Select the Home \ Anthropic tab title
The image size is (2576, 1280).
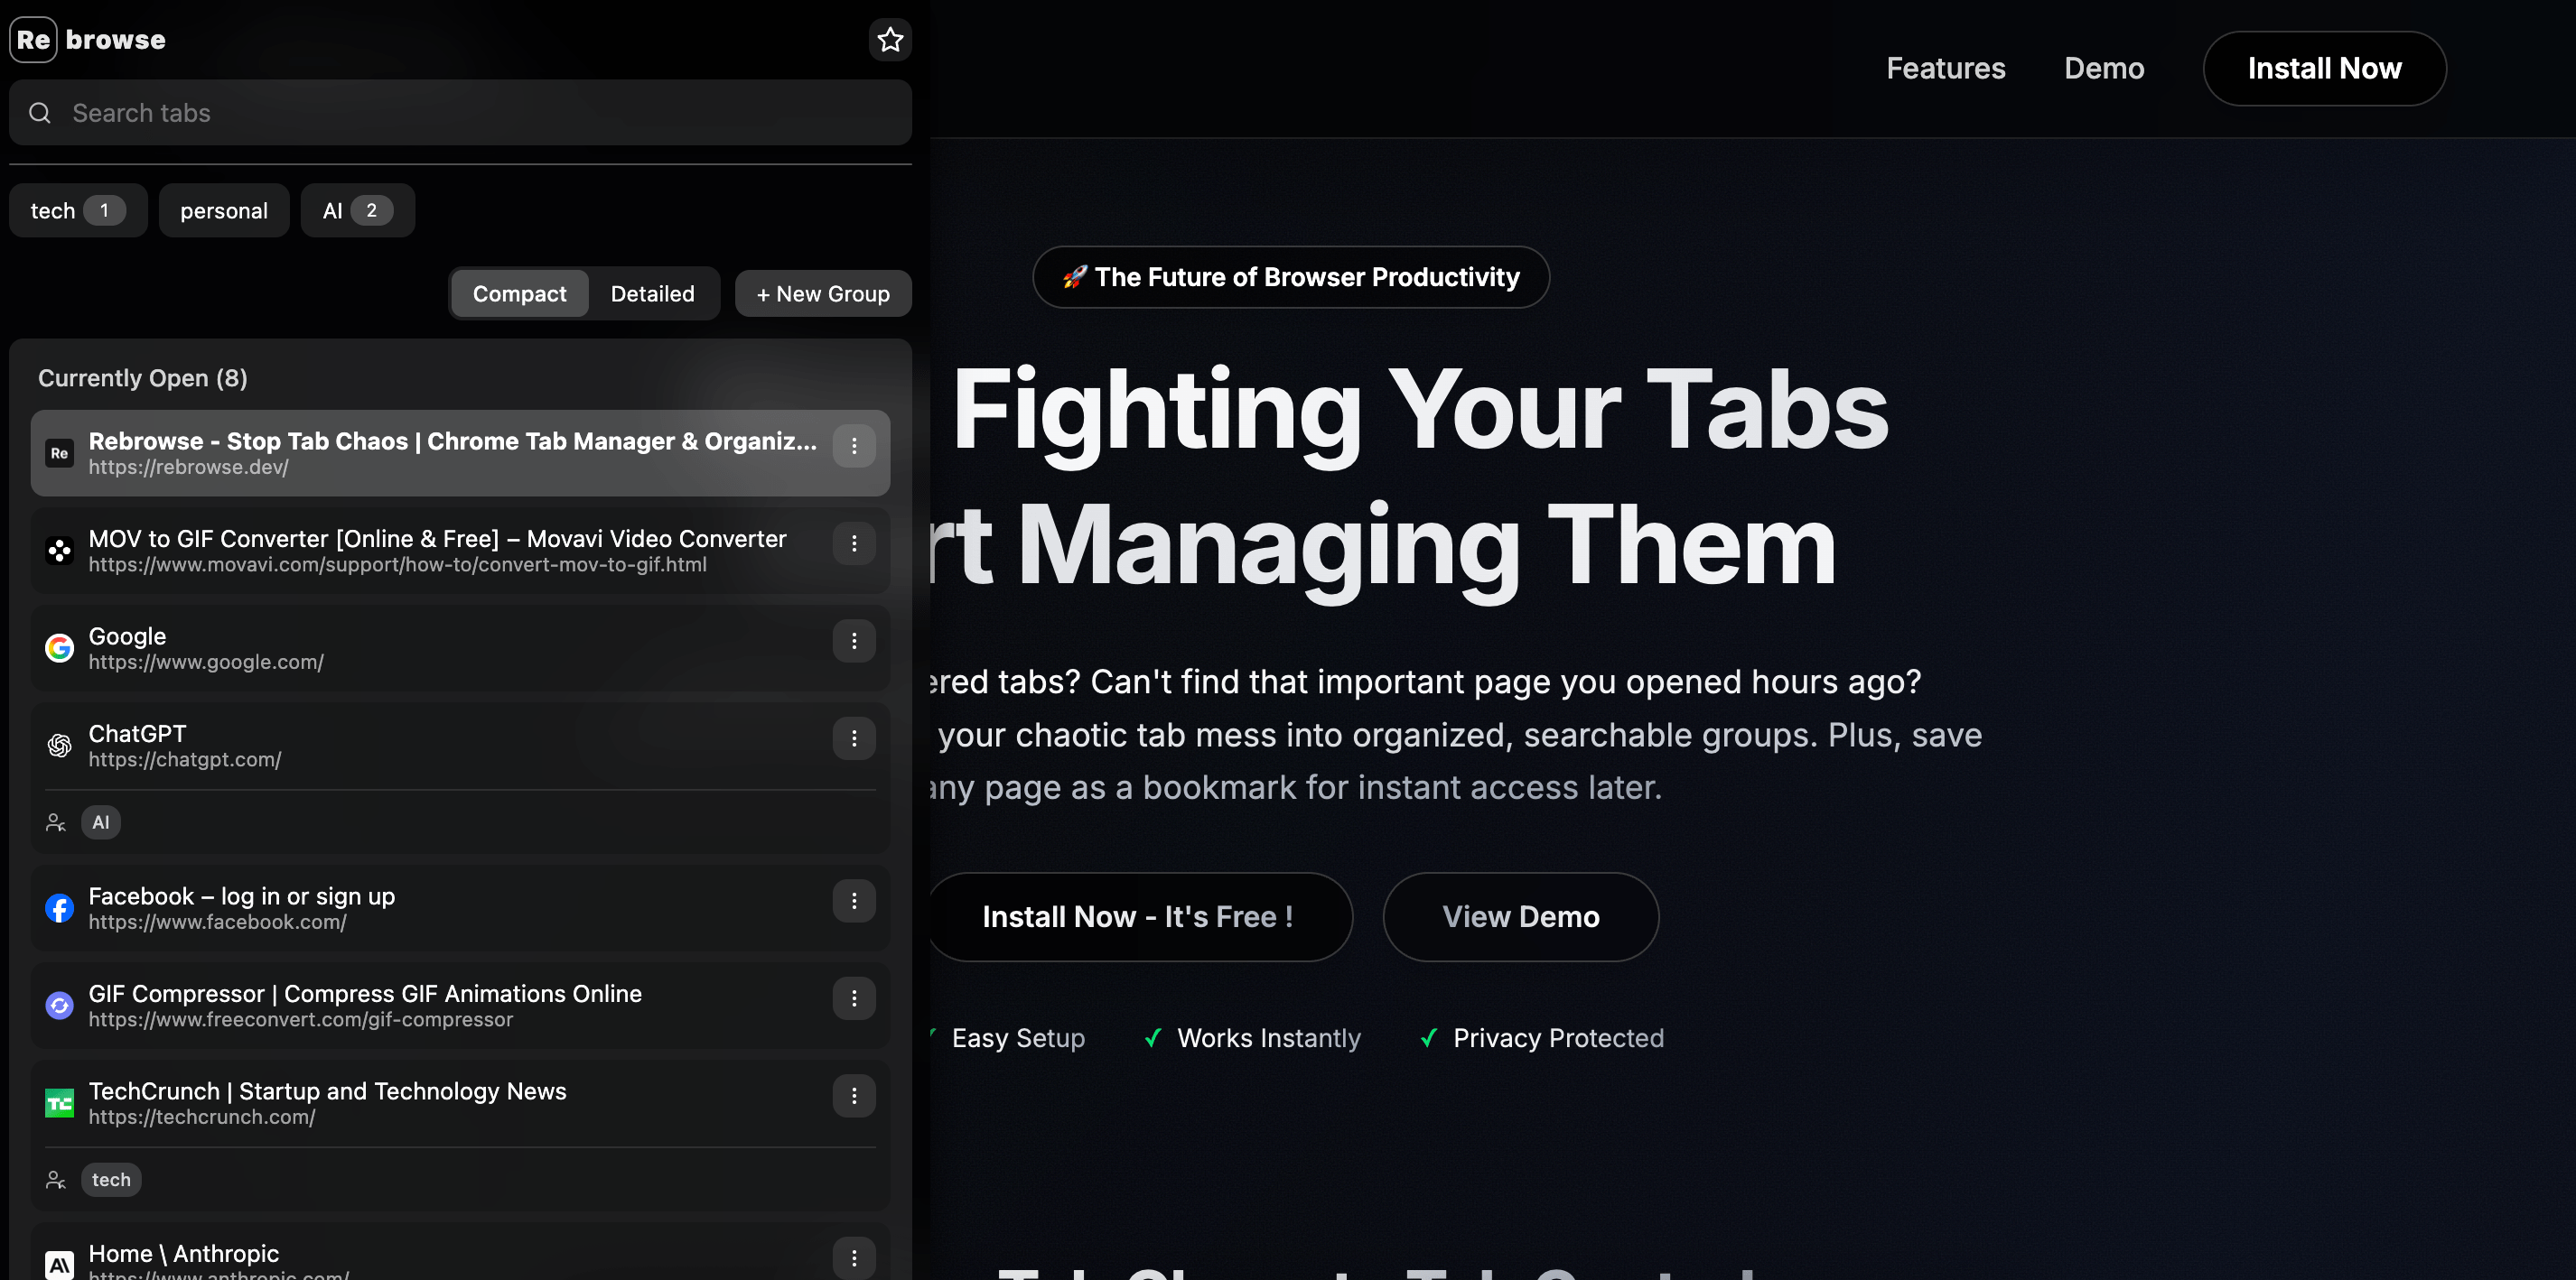(x=184, y=1253)
